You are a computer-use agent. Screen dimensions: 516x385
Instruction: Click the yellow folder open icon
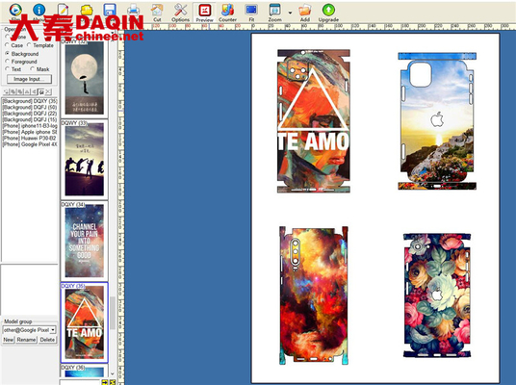pyautogui.click(x=87, y=11)
